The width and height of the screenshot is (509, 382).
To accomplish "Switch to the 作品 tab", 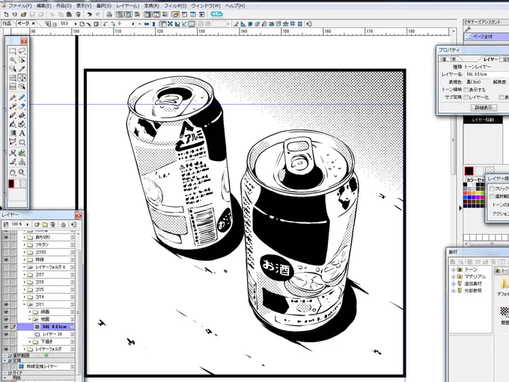I will point(7,24).
